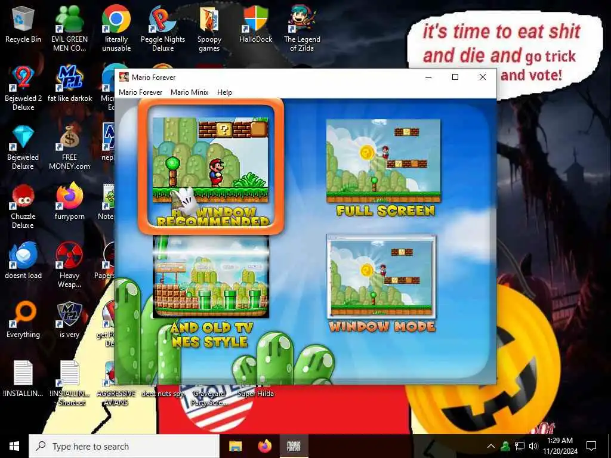
Task: Open the Mario Forever menu
Action: coord(140,92)
